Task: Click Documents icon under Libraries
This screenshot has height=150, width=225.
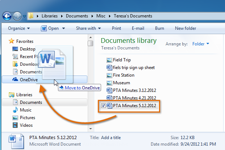Action: 15,102
